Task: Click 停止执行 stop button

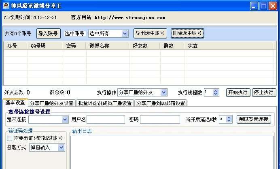Action: [264, 92]
